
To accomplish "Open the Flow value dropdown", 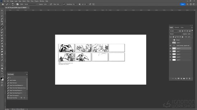I will coord(61,4).
